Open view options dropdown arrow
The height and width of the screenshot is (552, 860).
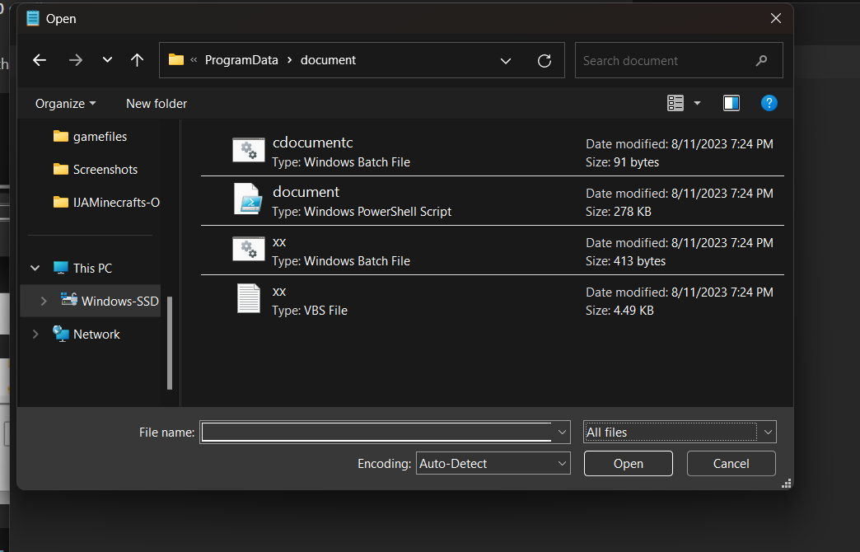[697, 103]
